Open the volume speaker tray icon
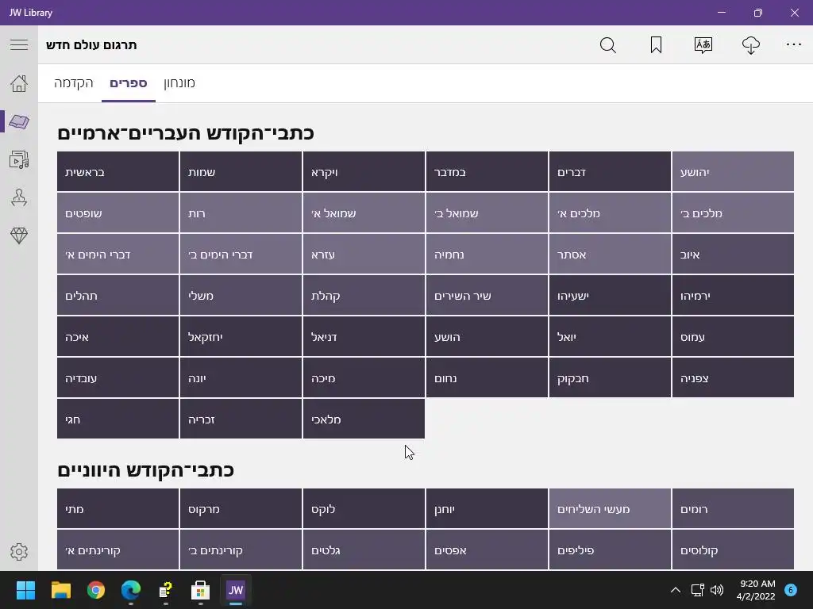Viewport: 813px width, 609px height. (717, 590)
